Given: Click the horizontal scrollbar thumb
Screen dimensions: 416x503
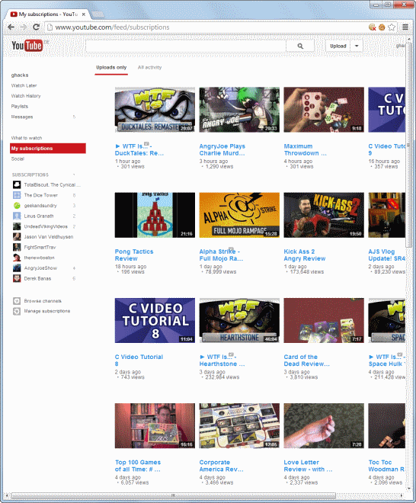Looking at the screenshot, I should tap(173, 495).
